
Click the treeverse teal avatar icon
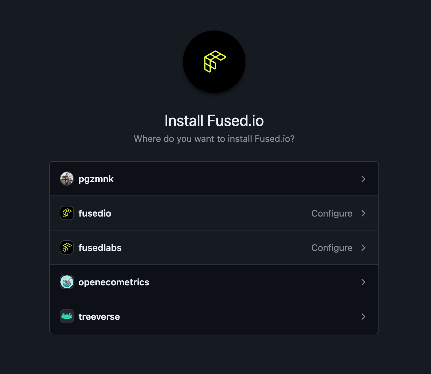point(67,317)
